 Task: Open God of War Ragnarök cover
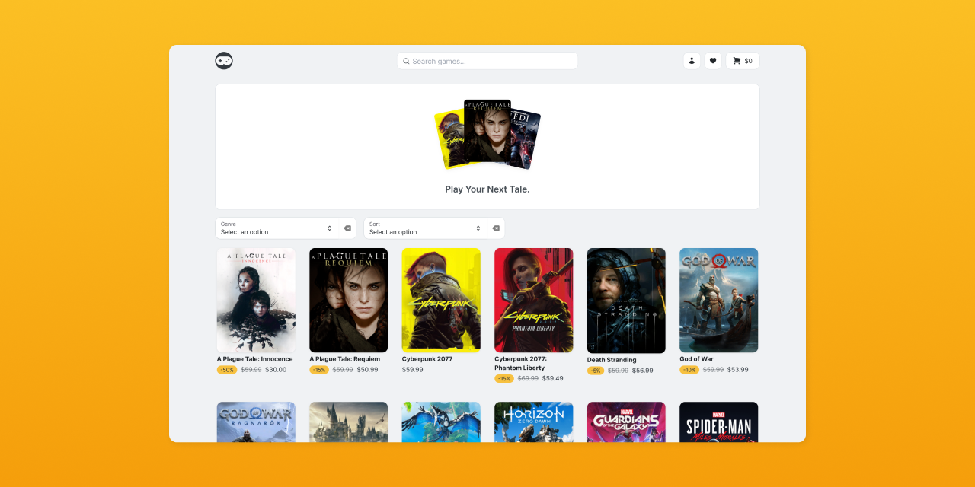(256, 422)
